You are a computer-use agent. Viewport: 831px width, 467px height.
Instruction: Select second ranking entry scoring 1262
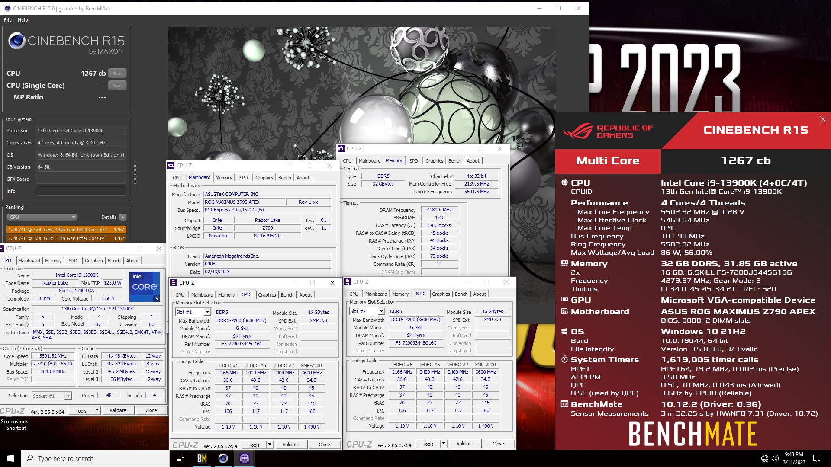click(66, 238)
